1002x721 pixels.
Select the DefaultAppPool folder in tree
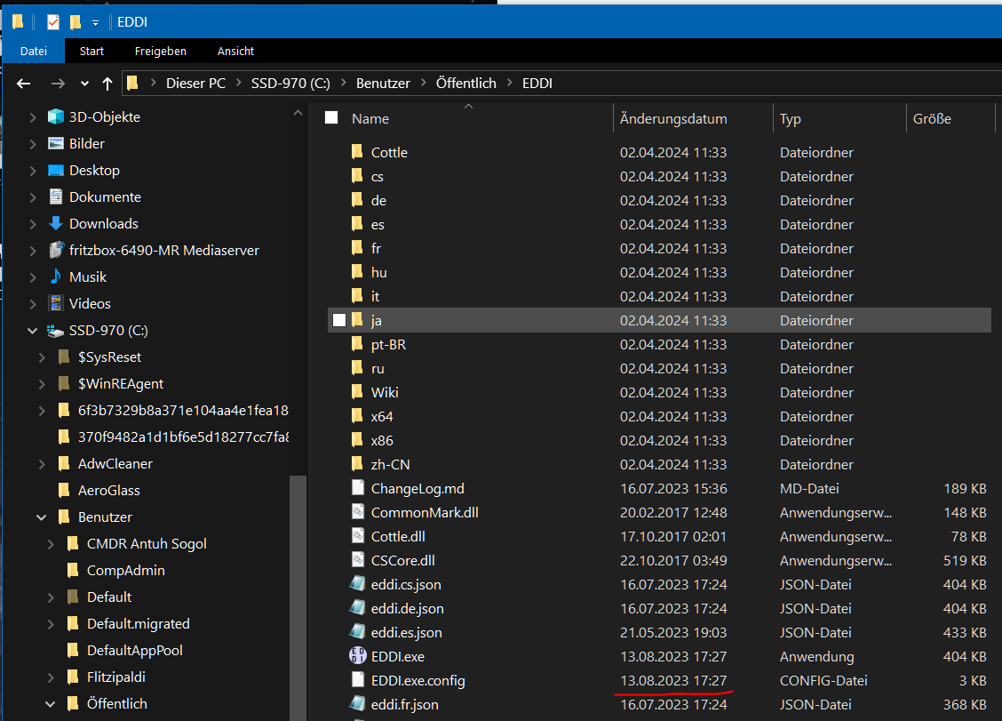click(134, 651)
